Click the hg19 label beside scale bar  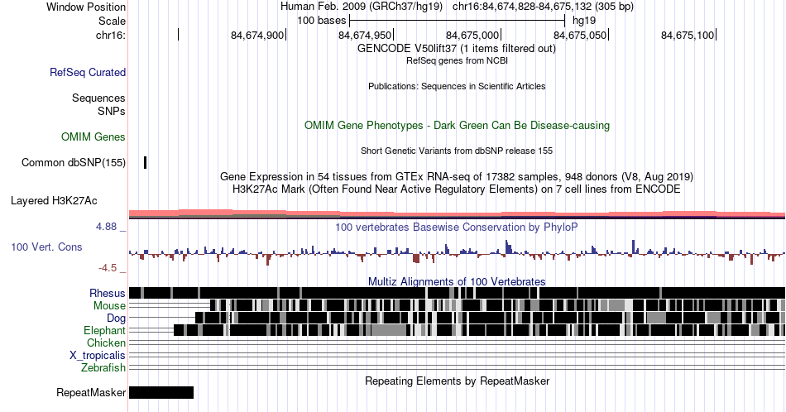coord(584,21)
